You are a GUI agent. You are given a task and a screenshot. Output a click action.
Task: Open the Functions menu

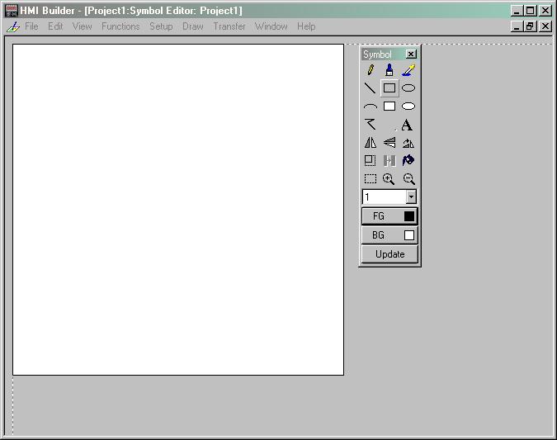[x=120, y=26]
